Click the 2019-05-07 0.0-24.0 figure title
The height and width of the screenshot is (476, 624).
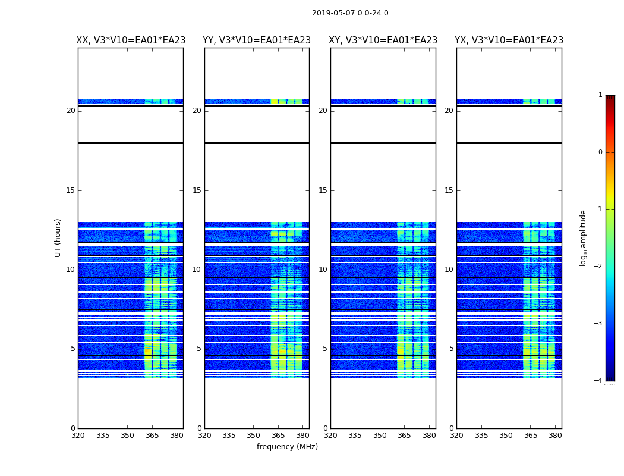click(x=350, y=13)
